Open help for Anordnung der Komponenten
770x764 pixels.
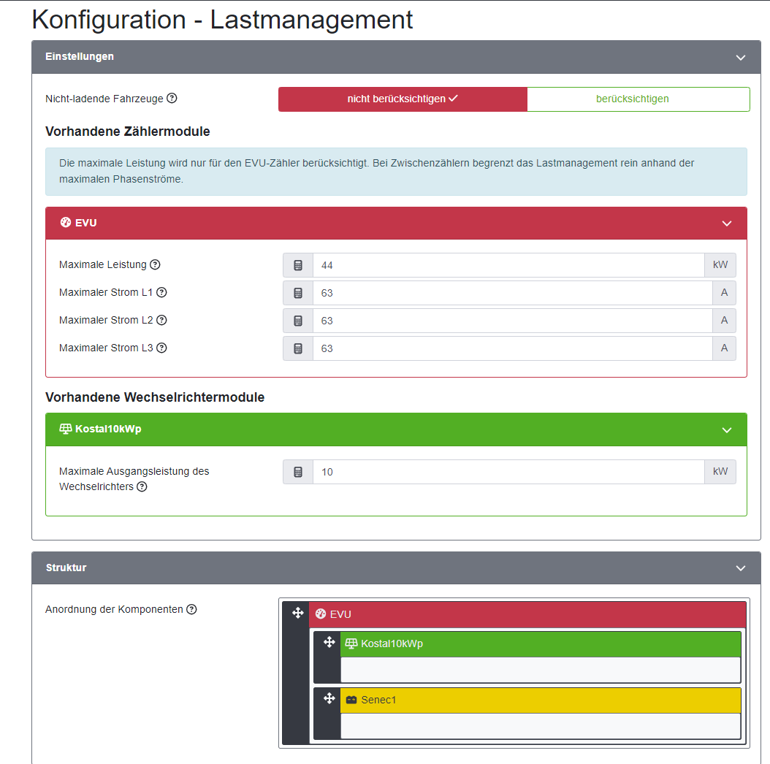[191, 609]
